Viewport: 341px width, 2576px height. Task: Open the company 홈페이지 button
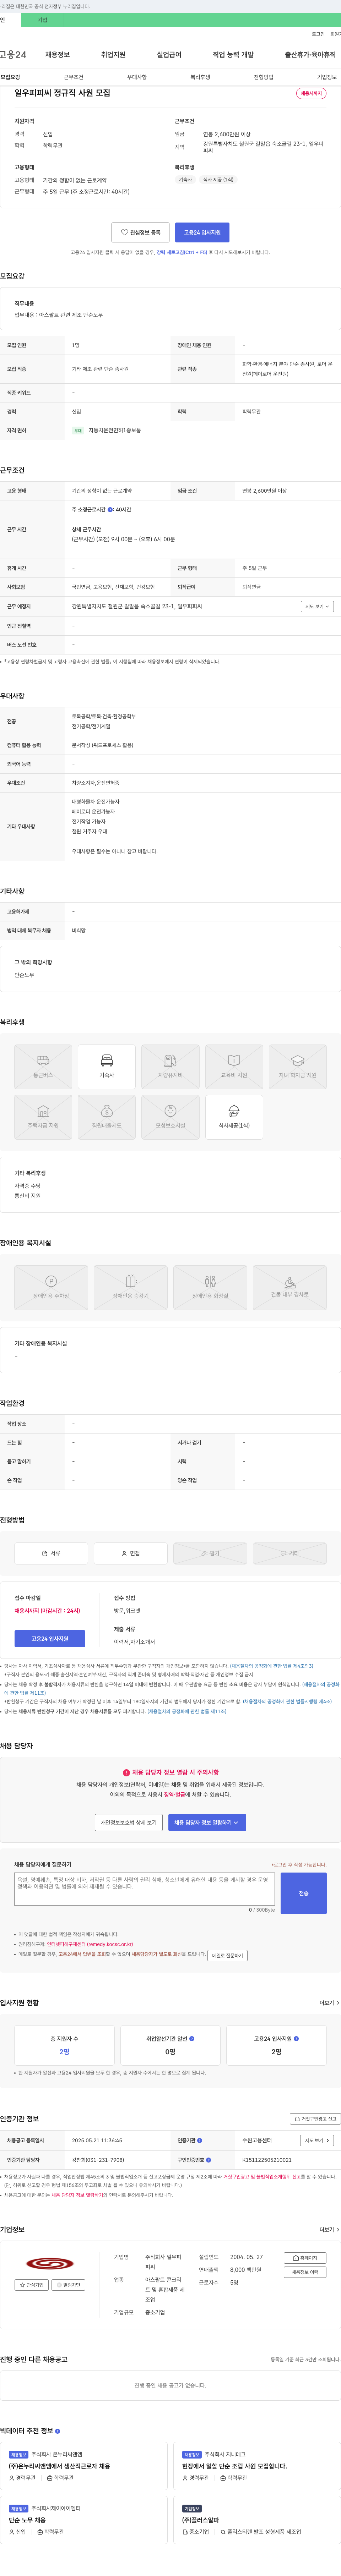pos(305,2258)
